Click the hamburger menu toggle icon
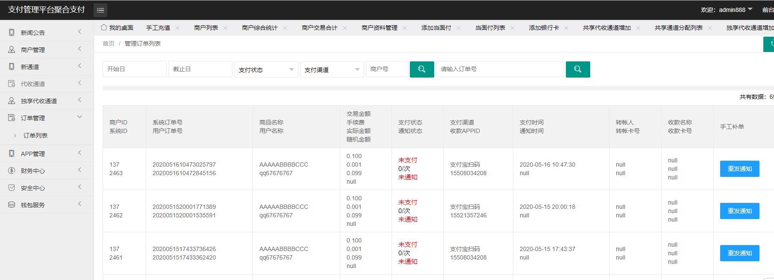 pos(100,10)
